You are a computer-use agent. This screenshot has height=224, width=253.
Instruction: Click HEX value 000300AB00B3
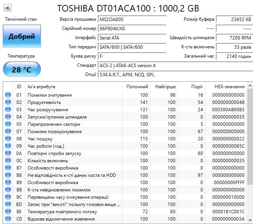click(228, 109)
